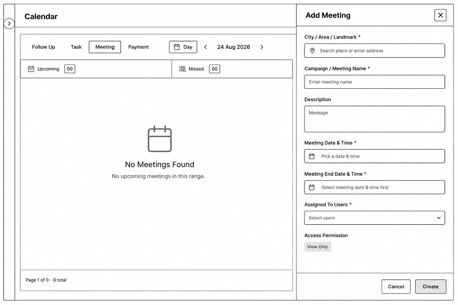Click the Missed count badge 00
This screenshot has width=458, height=305.
tap(215, 69)
